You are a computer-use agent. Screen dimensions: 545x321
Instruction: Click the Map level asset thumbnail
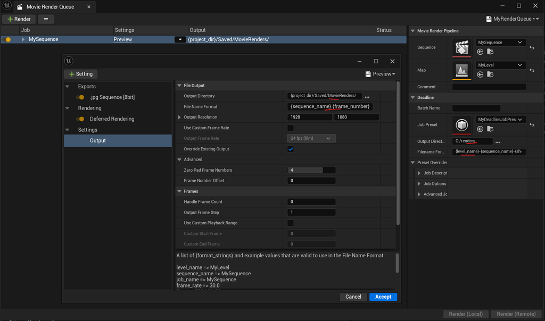click(462, 70)
